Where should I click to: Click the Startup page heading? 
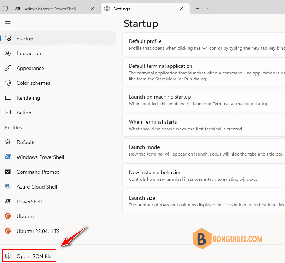(141, 24)
